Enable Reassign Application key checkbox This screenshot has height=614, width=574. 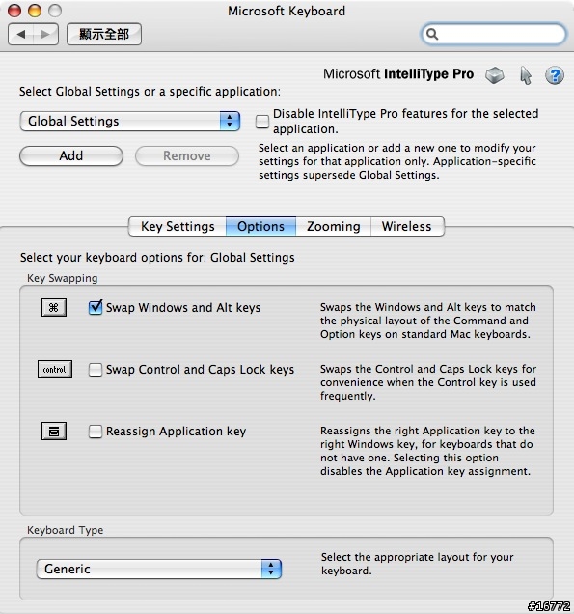click(x=96, y=432)
